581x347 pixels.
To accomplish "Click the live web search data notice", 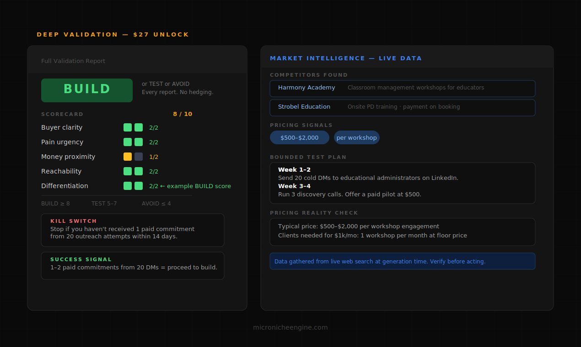I will pos(403,261).
